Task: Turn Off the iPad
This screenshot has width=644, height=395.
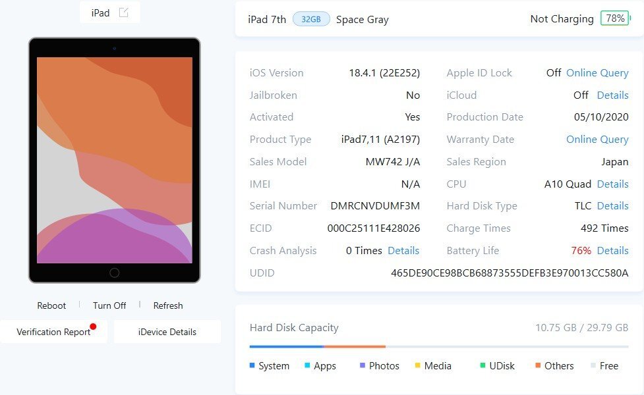Action: pos(109,305)
